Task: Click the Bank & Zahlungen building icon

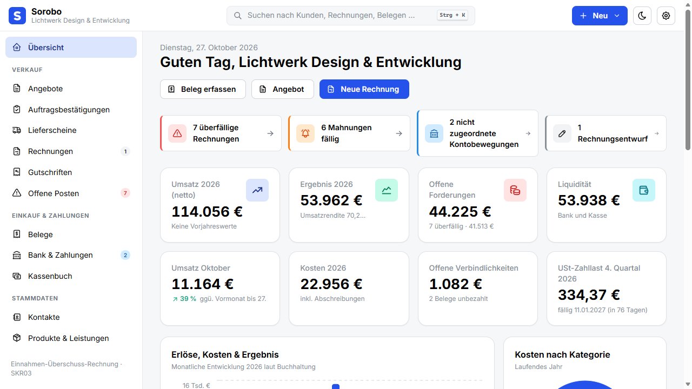Action: tap(17, 255)
